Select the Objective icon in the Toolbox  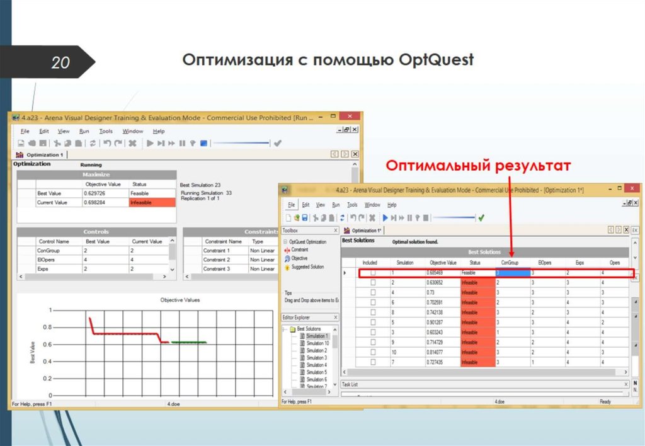point(287,258)
